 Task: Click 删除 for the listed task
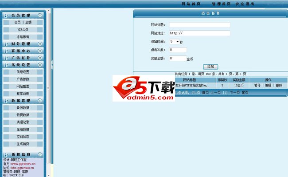[279, 85]
